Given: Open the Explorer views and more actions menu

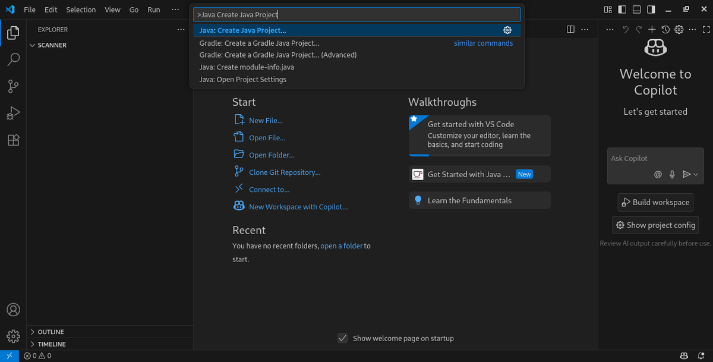Looking at the screenshot, I should point(181,29).
